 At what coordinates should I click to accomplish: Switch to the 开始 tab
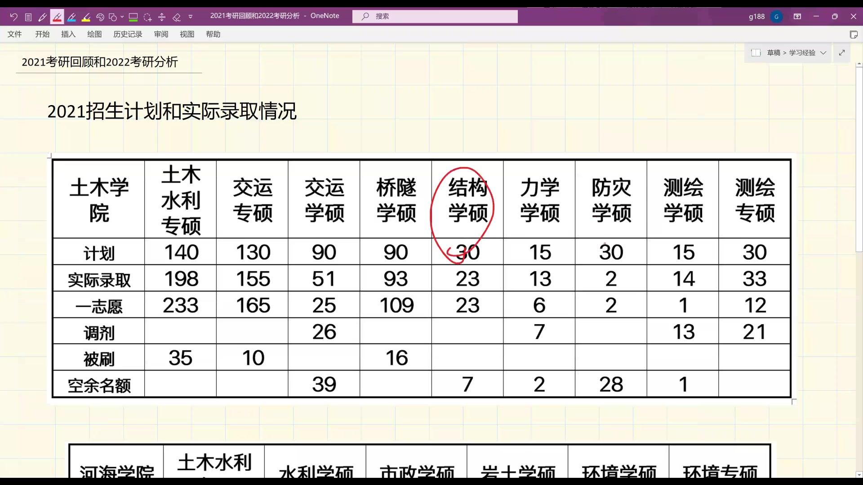click(x=42, y=34)
